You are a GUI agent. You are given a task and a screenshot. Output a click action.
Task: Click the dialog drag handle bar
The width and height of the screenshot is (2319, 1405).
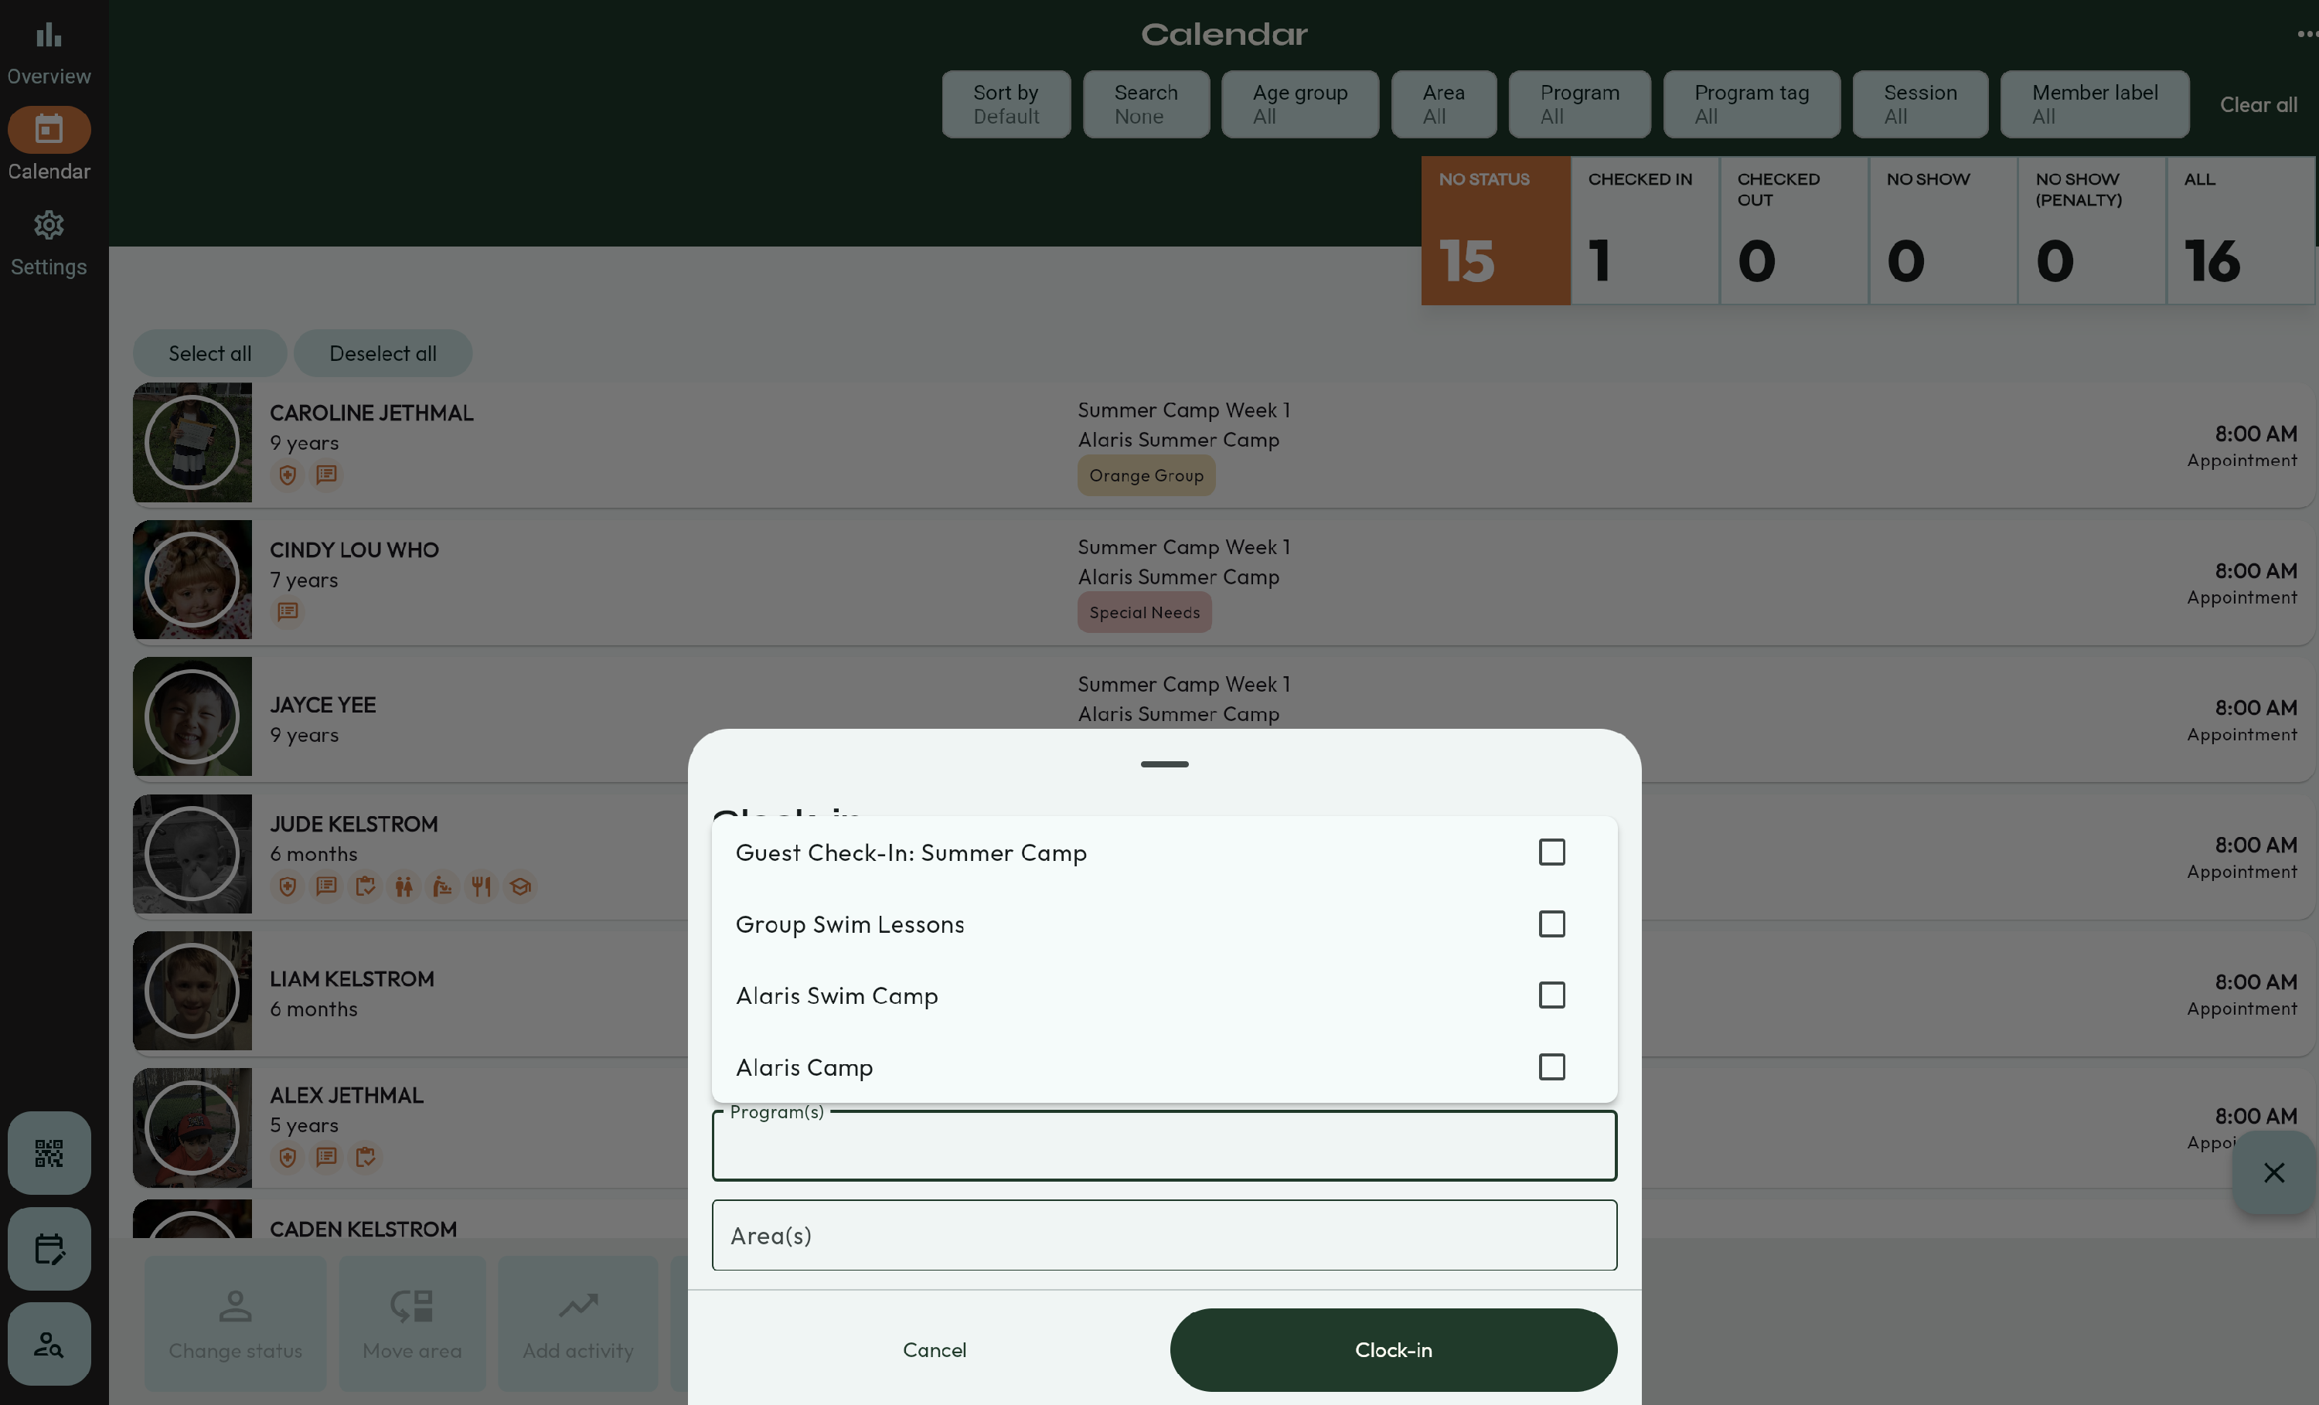pos(1164,764)
